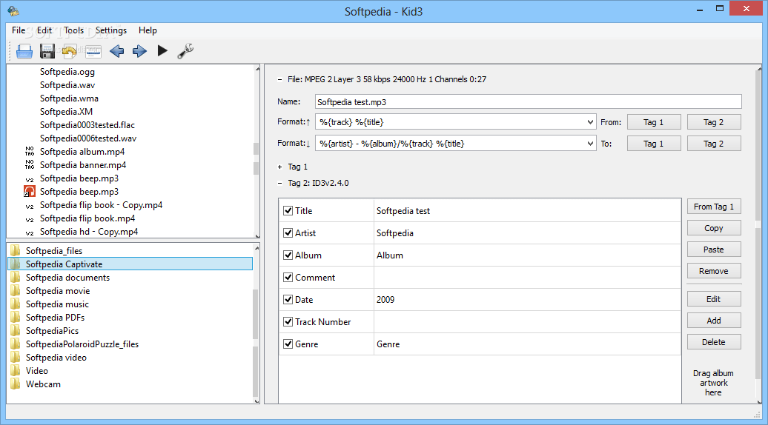
Task: Select the Softpedia video folder
Action: [56, 358]
